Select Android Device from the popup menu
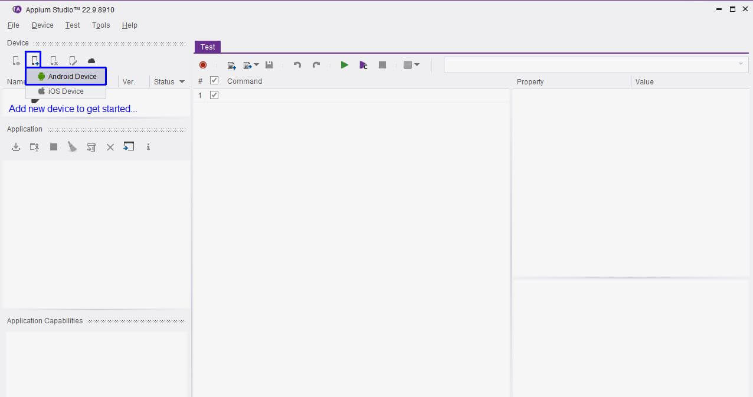The width and height of the screenshot is (753, 397). pos(66,77)
